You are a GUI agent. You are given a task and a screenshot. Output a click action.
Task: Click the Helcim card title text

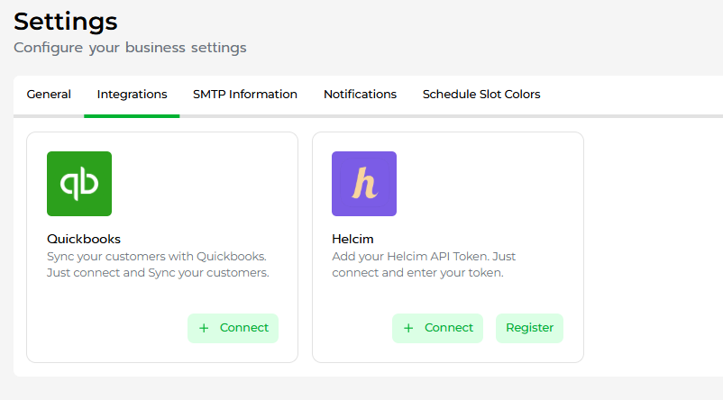[352, 240]
